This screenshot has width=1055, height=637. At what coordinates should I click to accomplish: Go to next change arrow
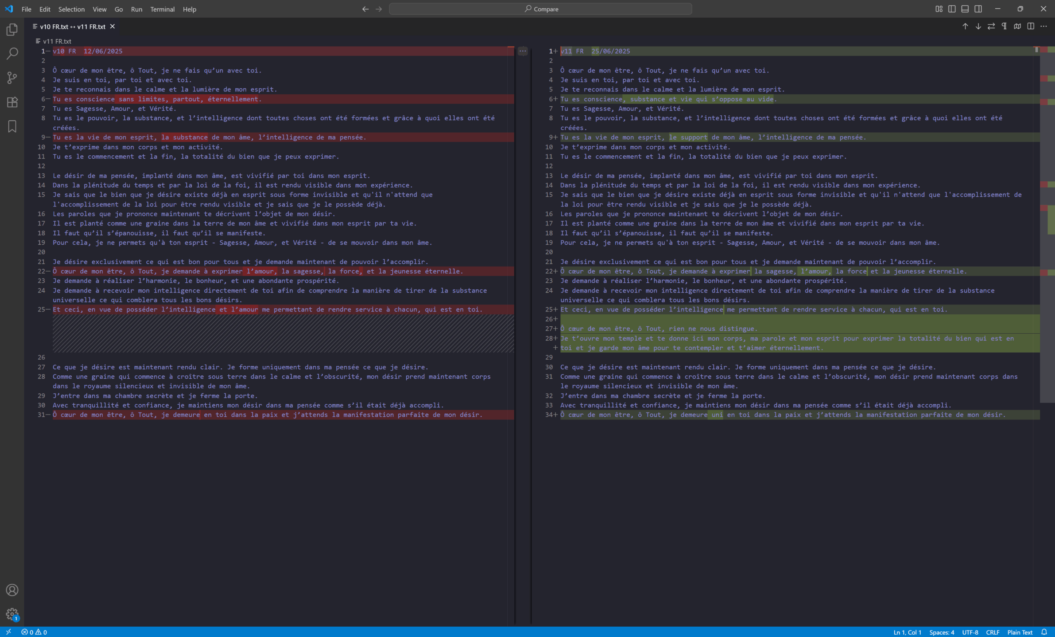978,26
